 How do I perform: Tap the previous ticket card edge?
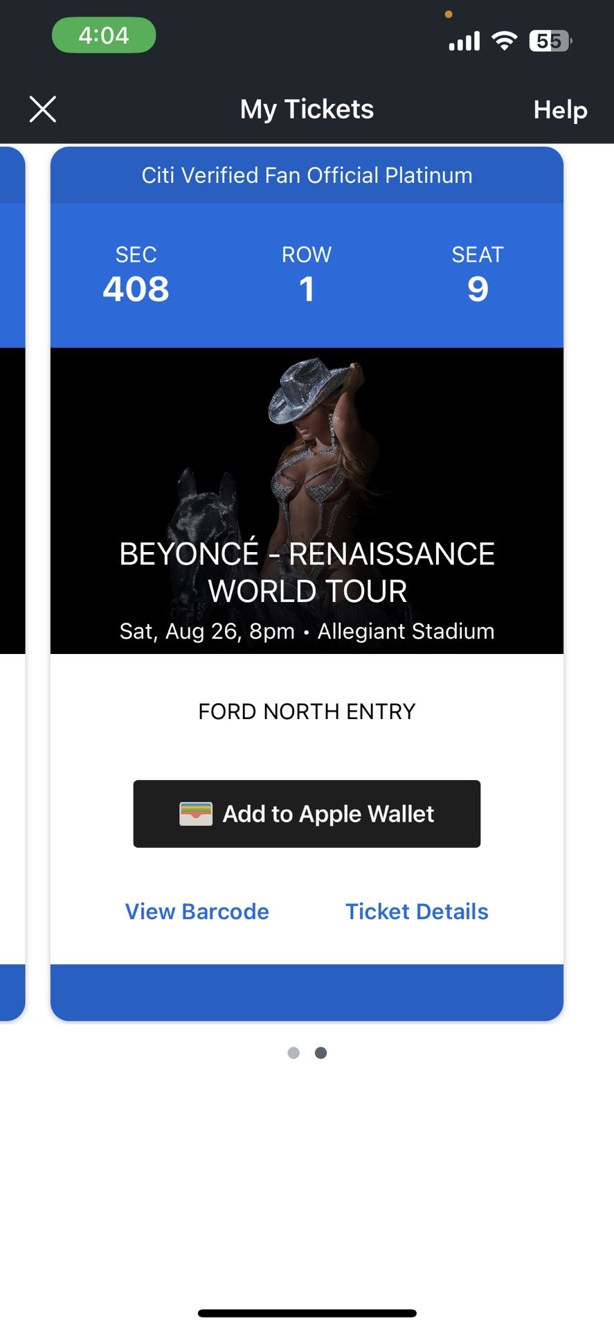(x=12, y=554)
